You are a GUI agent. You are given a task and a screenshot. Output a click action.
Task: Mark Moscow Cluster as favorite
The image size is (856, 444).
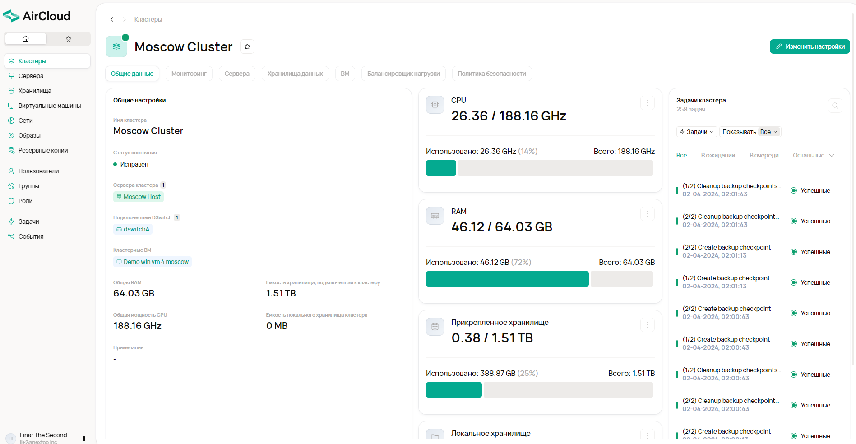(247, 46)
